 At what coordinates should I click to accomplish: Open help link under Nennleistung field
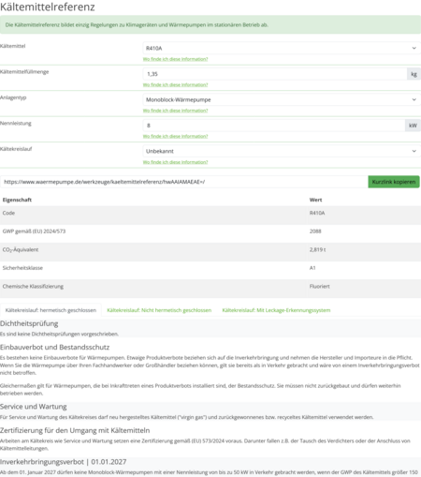(175, 136)
